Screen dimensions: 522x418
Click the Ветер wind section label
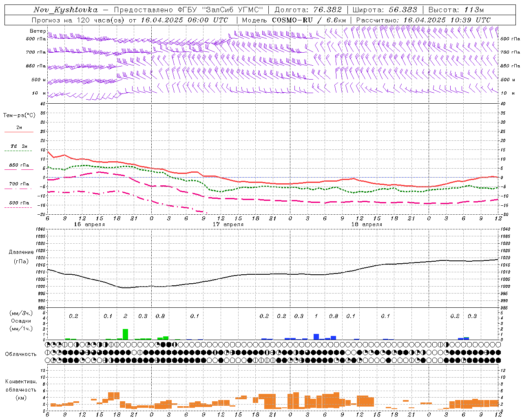(x=38, y=31)
